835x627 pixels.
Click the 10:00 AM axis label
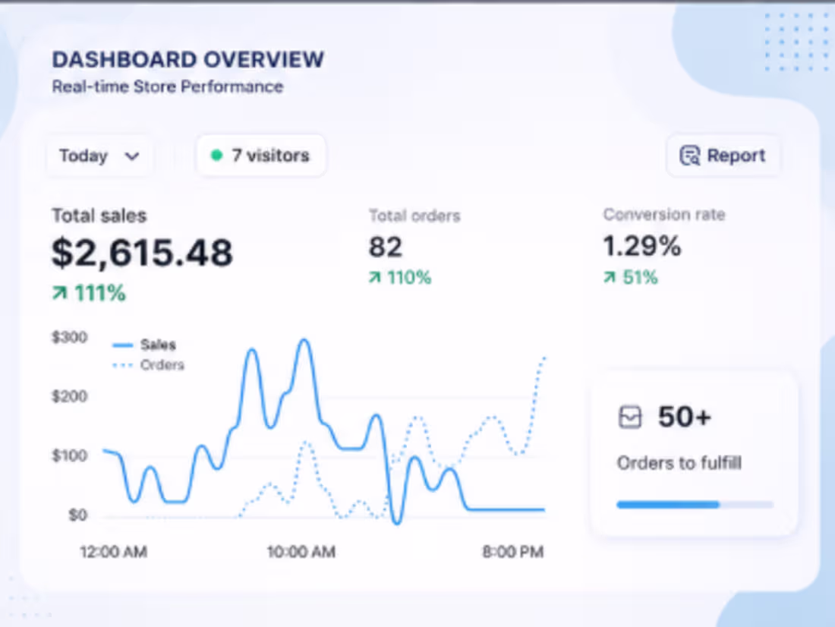coord(301,552)
